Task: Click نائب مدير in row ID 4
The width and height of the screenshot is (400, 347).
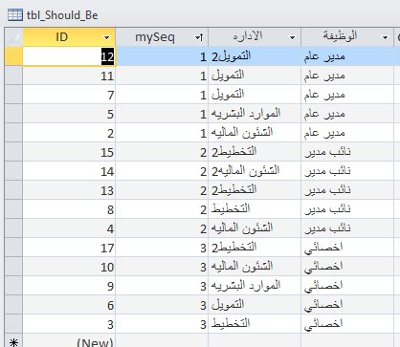Action: pyautogui.click(x=327, y=228)
